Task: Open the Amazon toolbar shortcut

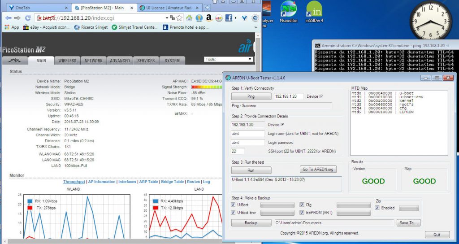Action: [x=209, y=18]
